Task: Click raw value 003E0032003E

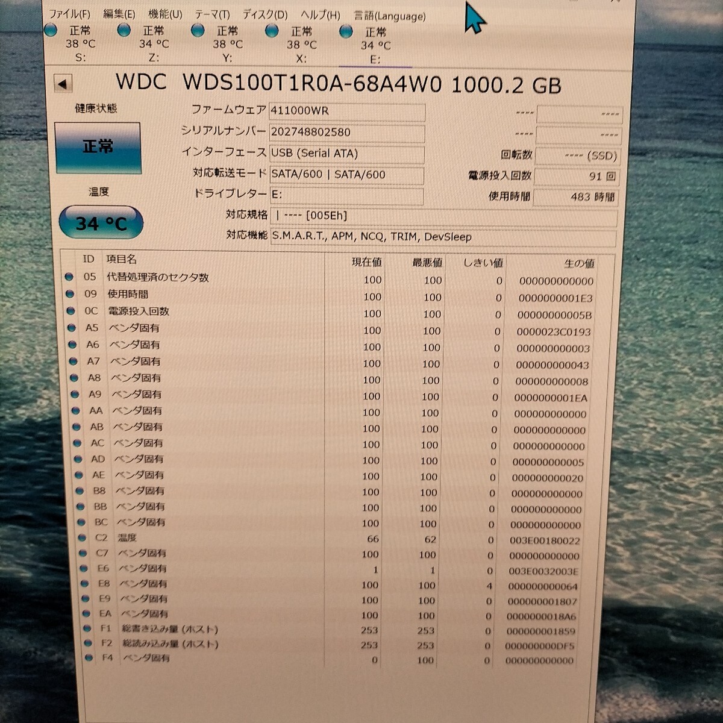Action: (543, 571)
